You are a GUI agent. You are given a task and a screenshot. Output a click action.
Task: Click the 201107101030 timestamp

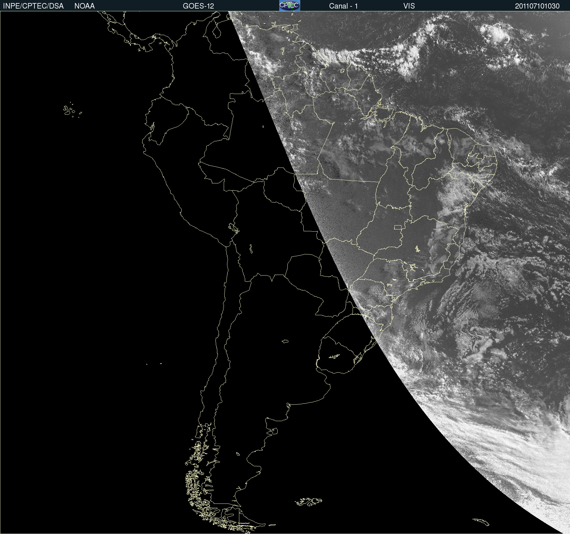537,6
